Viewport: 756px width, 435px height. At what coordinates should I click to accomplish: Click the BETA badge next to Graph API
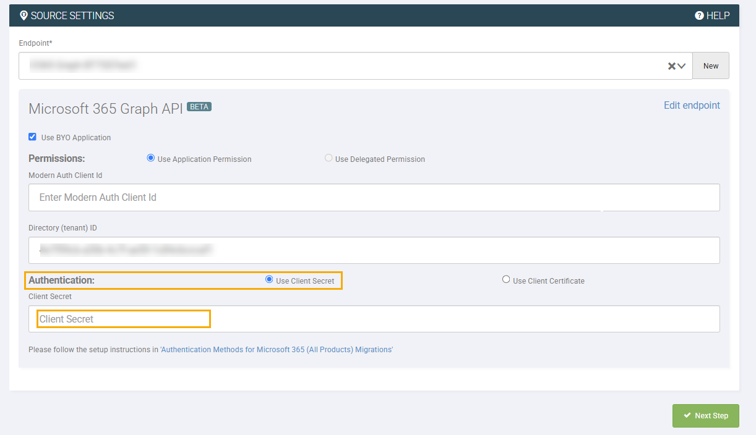[x=199, y=107]
